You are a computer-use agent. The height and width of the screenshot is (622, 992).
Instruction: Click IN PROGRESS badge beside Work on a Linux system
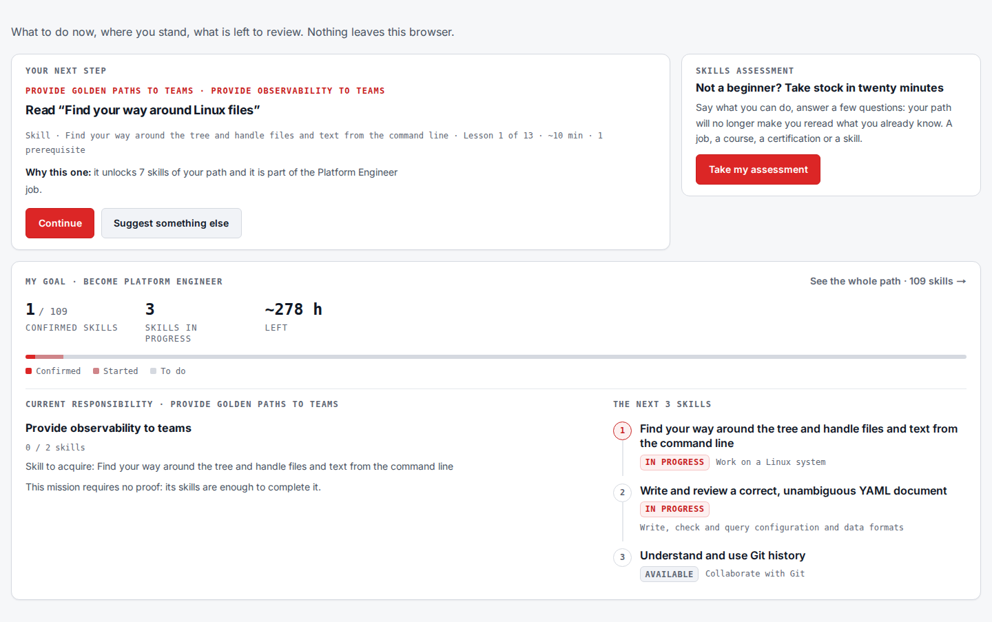[674, 462]
